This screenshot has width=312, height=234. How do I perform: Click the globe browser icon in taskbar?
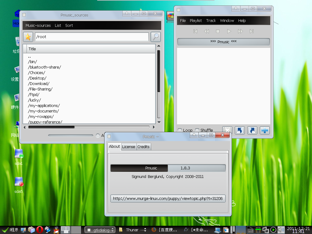click(x=48, y=230)
